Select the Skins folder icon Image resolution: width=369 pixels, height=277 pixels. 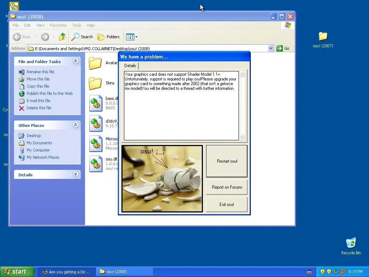tap(95, 83)
